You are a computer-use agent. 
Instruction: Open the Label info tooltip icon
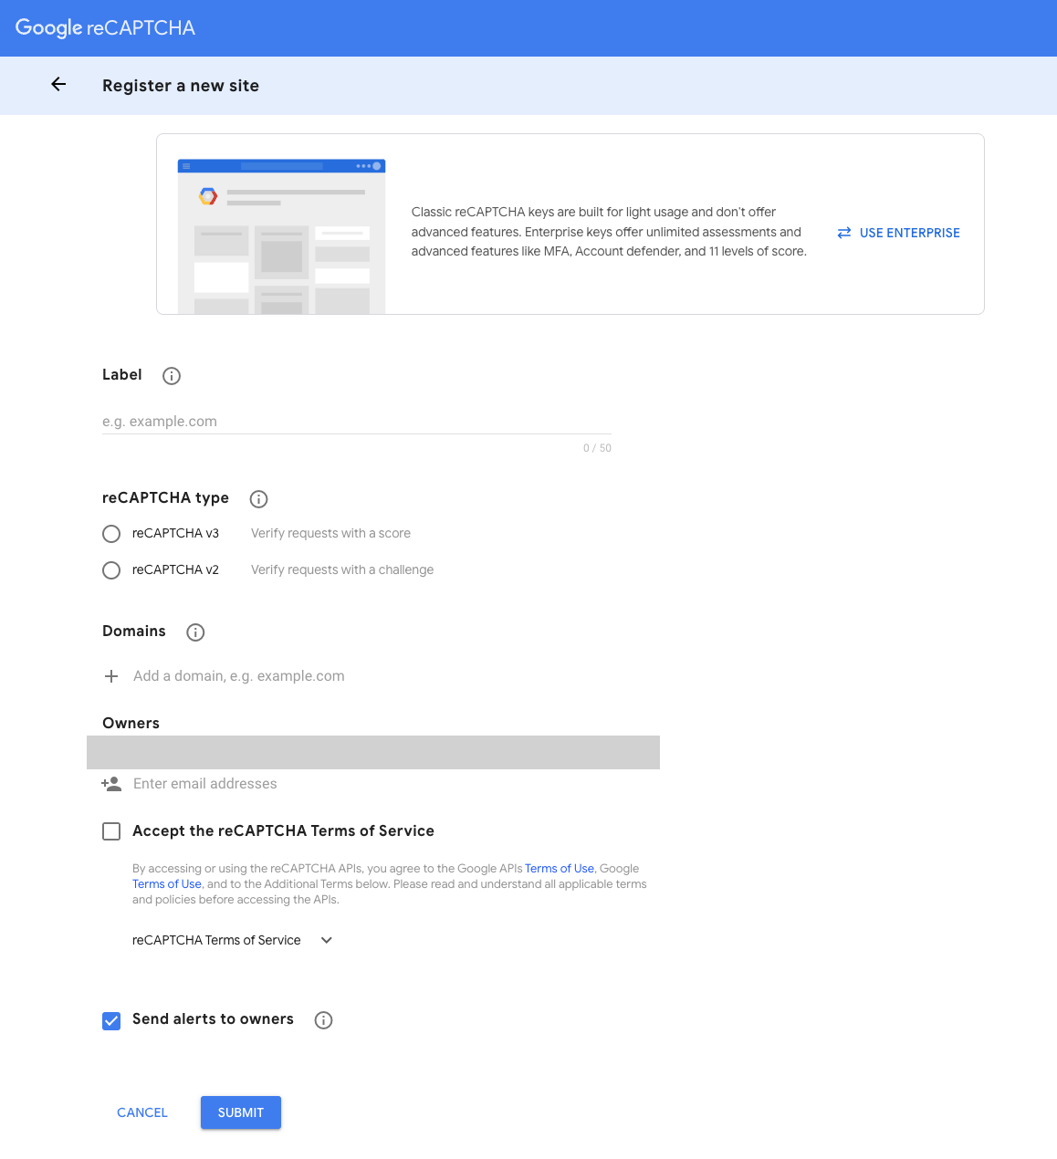click(172, 376)
